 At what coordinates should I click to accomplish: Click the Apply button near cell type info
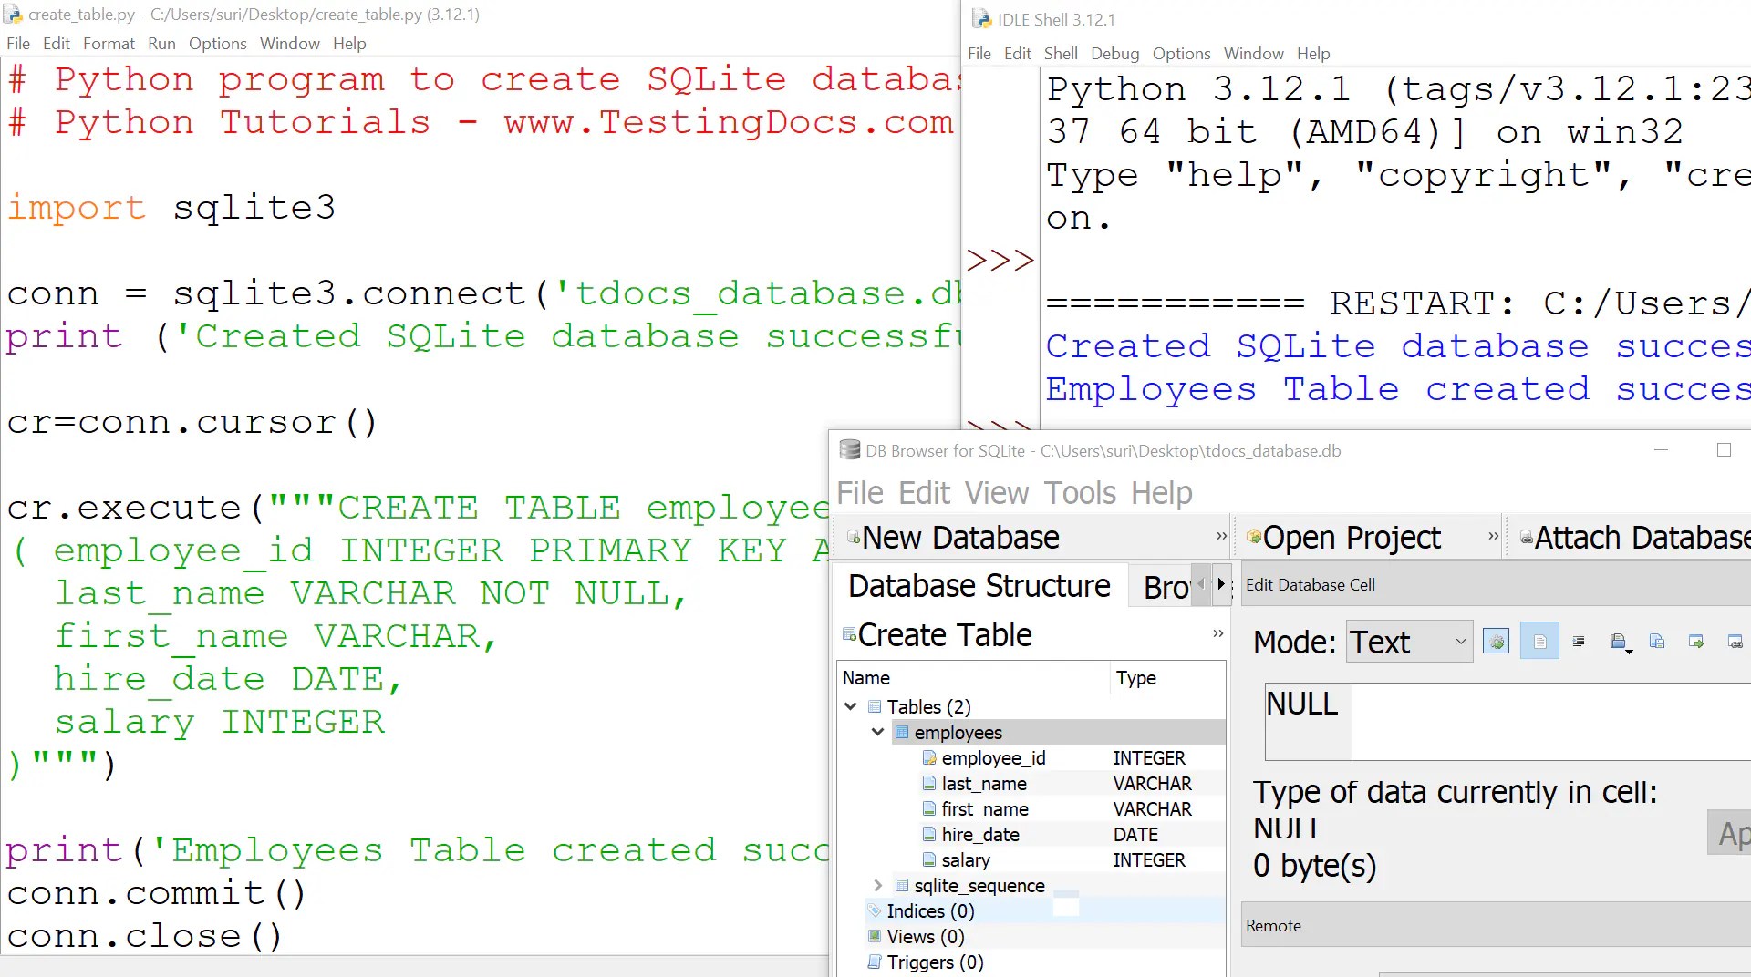coord(1731,832)
